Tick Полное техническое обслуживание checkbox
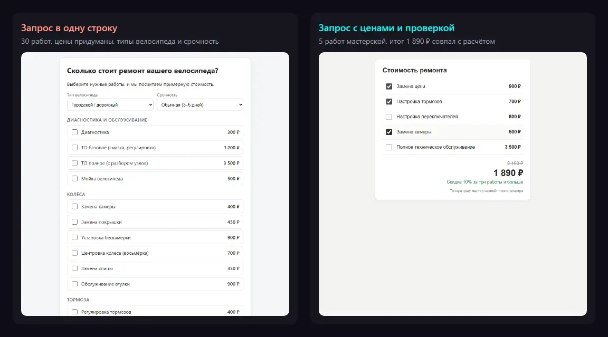The height and width of the screenshot is (337, 608). click(389, 147)
